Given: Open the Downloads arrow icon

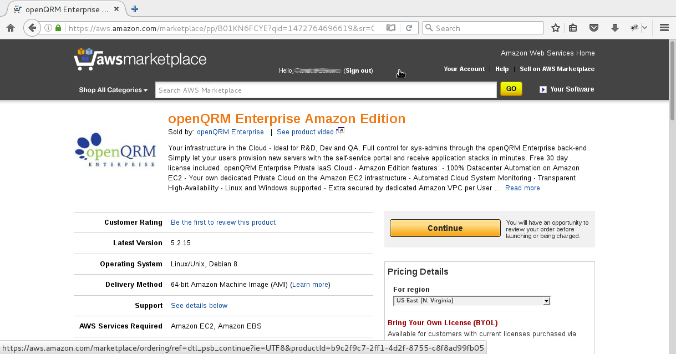Looking at the screenshot, I should pyautogui.click(x=614, y=28).
